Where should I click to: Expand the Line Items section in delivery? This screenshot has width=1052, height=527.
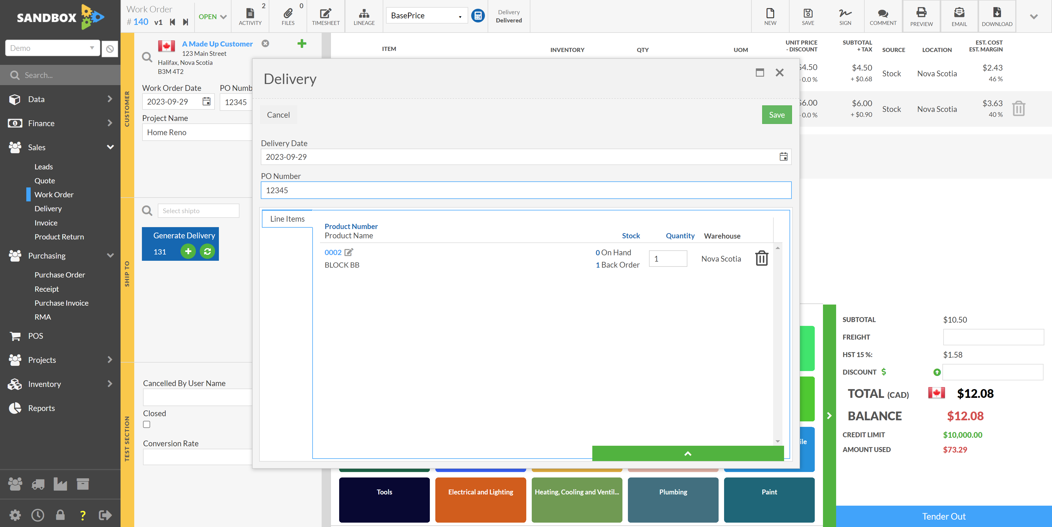(687, 453)
